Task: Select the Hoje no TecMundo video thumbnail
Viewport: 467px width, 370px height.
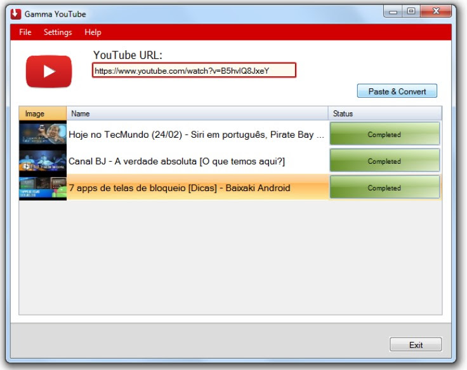Action: 43,134
